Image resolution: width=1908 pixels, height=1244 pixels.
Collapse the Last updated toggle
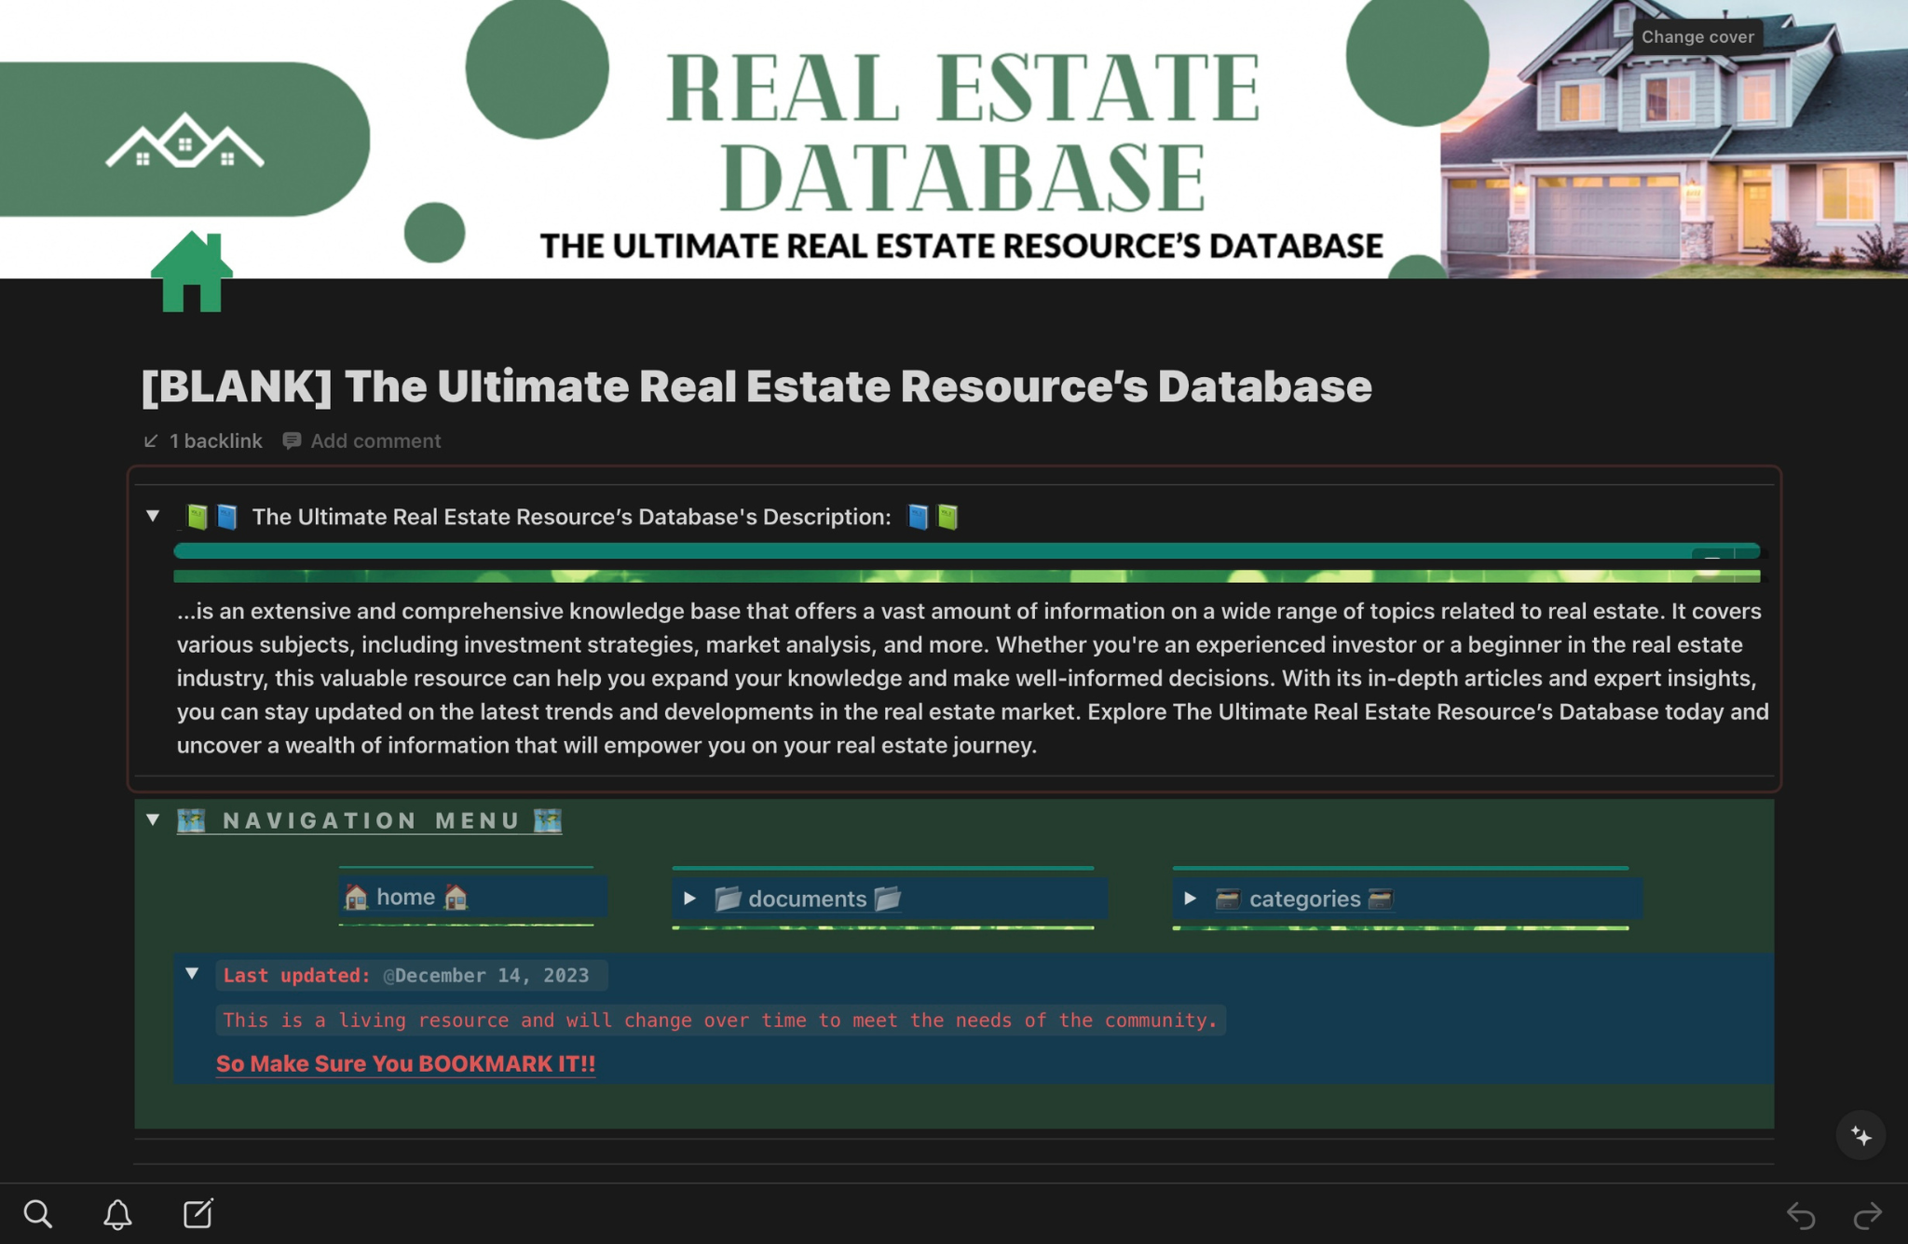coord(192,974)
